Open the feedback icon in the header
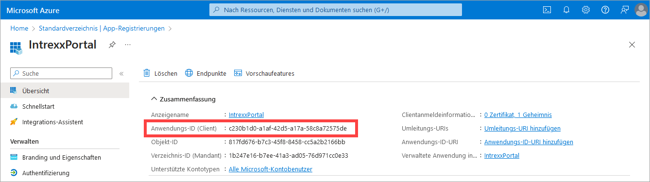The height and width of the screenshot is (182, 650). pos(625,10)
